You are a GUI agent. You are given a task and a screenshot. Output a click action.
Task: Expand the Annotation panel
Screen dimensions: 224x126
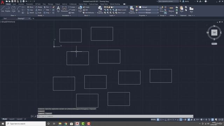(x=66, y=15)
